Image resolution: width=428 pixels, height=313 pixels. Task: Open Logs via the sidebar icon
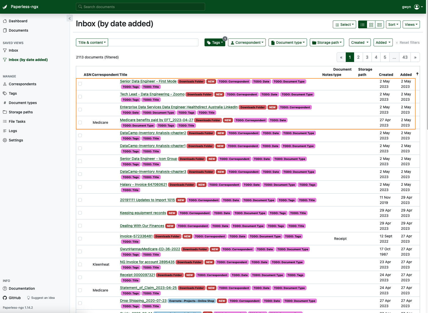click(x=5, y=131)
